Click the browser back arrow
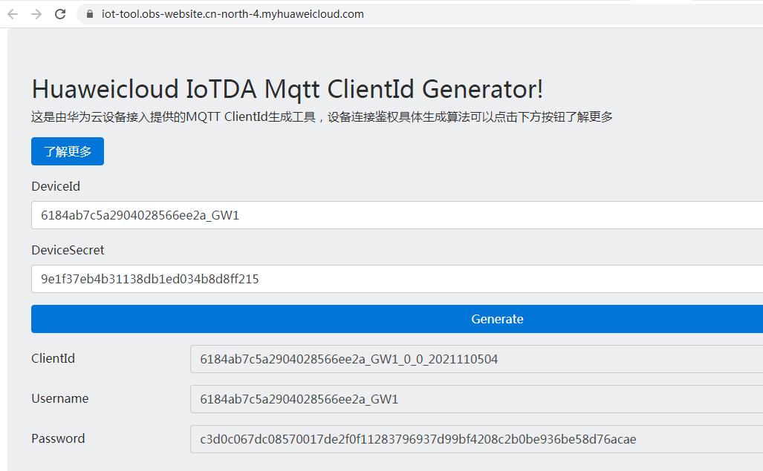The image size is (763, 471). (13, 14)
